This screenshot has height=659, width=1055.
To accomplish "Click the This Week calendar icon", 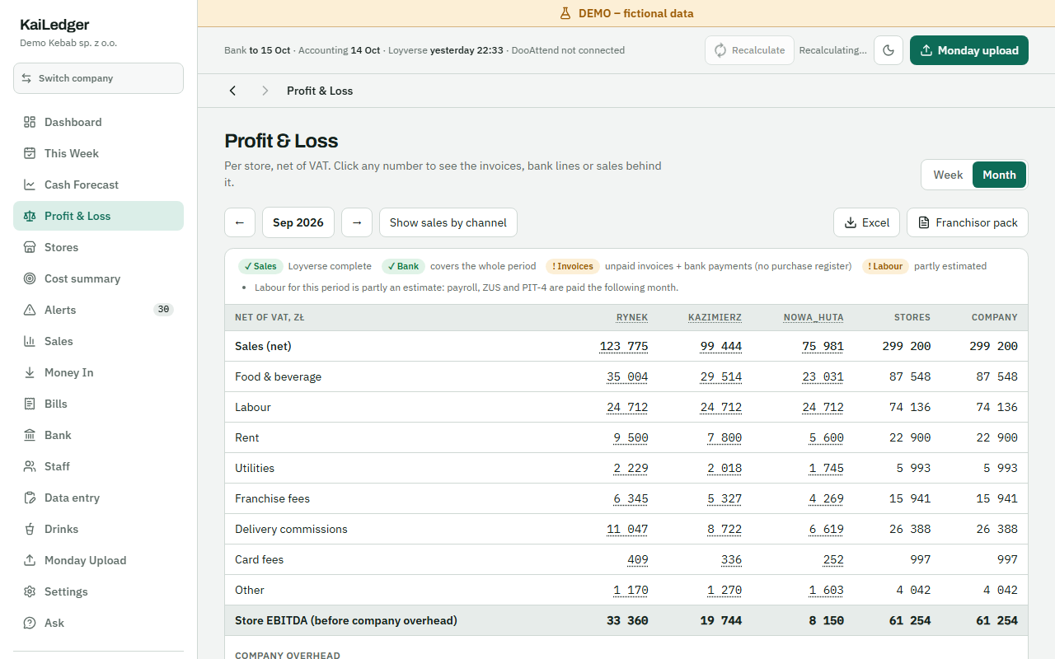I will pyautogui.click(x=30, y=153).
